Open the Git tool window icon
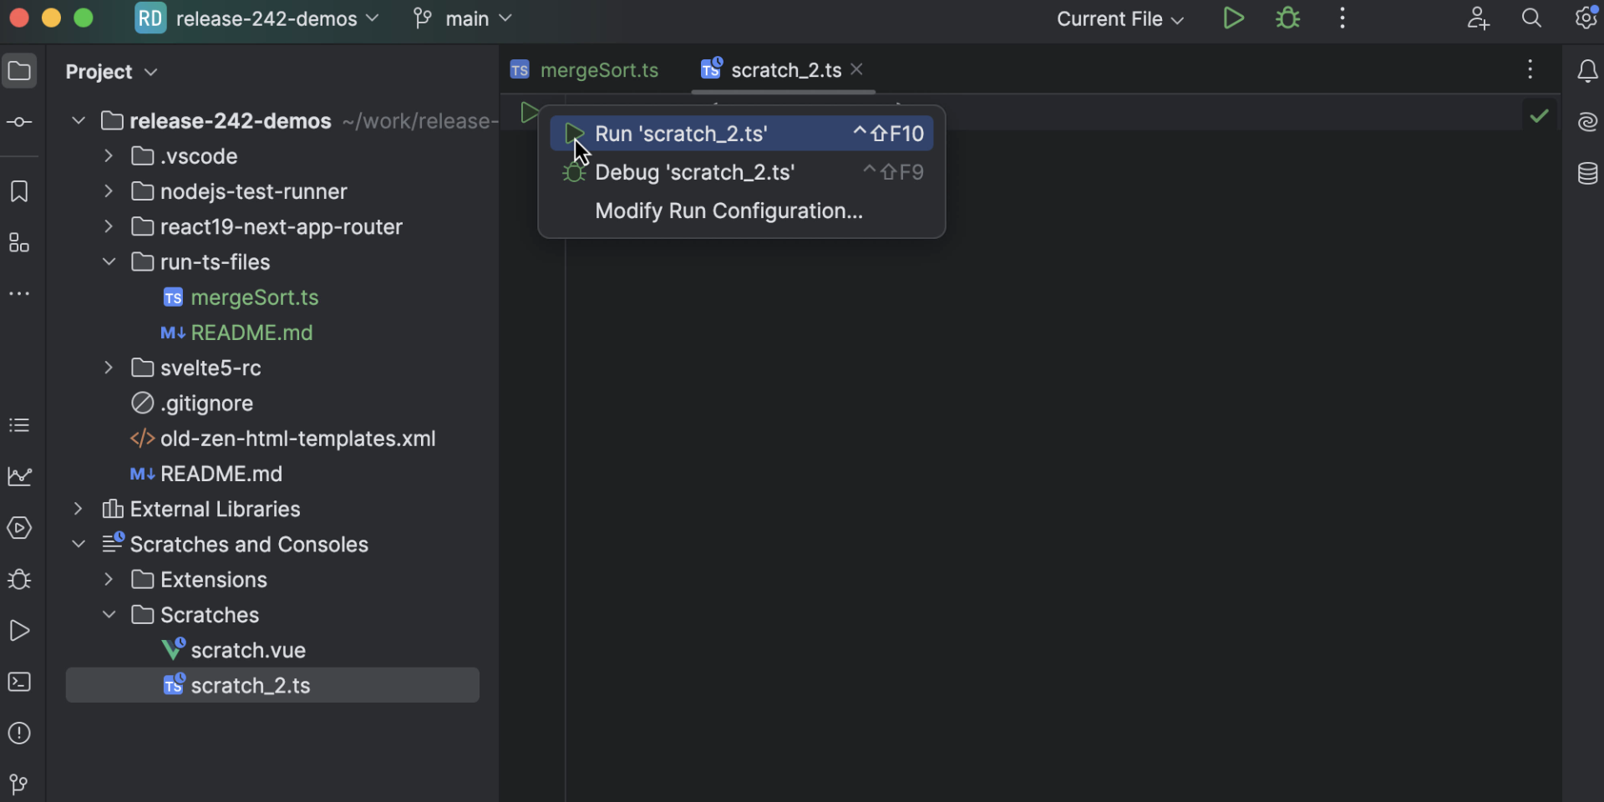 tap(19, 784)
